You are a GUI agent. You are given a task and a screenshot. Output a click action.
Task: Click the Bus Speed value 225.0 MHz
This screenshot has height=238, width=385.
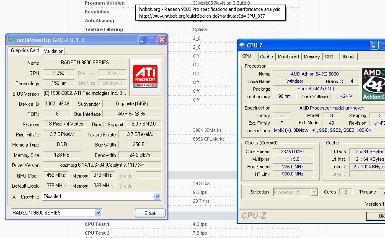pyautogui.click(x=293, y=167)
